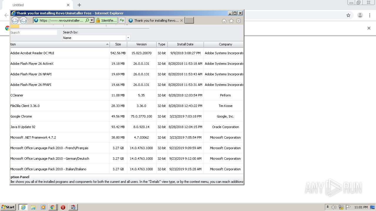Select Microsoft .NET Framework 4.7.2 row
376x211 pixels.
point(127,137)
